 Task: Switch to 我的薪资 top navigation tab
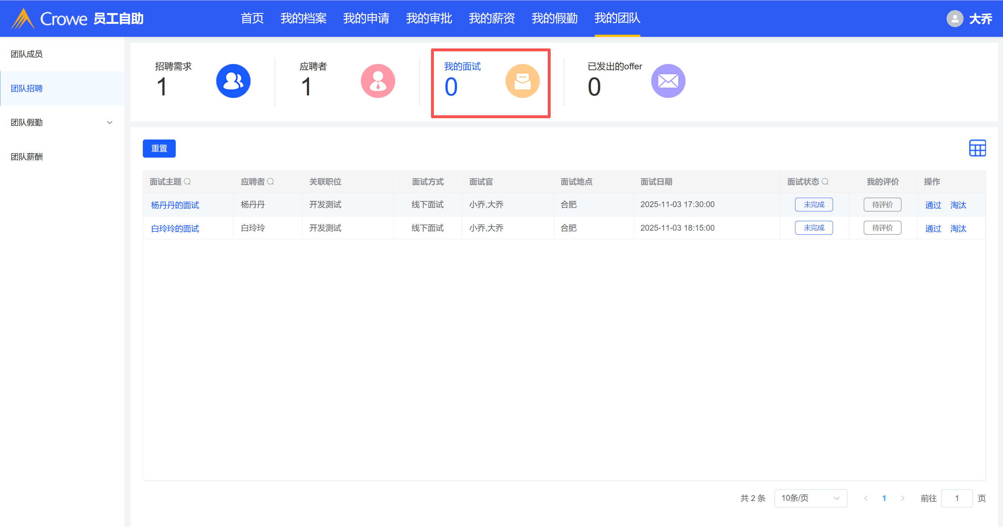tap(491, 18)
